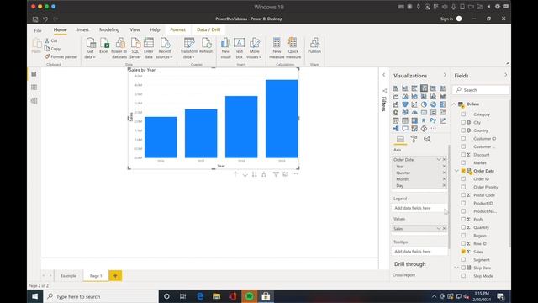Create a New measure
The image size is (538, 303).
coord(277,48)
